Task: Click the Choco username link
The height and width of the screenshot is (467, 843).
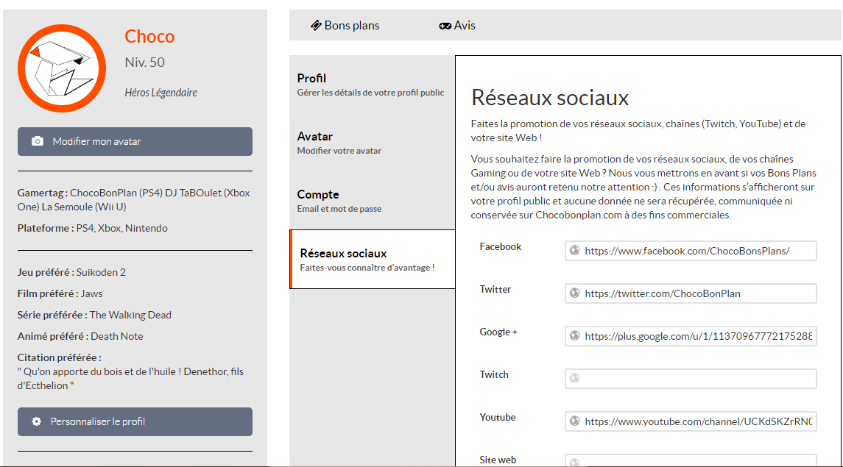Action: (149, 37)
